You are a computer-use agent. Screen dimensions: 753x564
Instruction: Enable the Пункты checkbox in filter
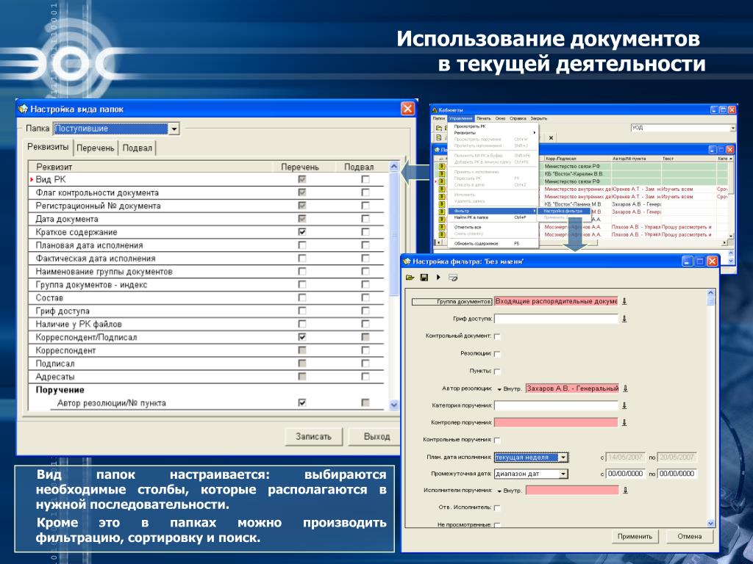498,371
